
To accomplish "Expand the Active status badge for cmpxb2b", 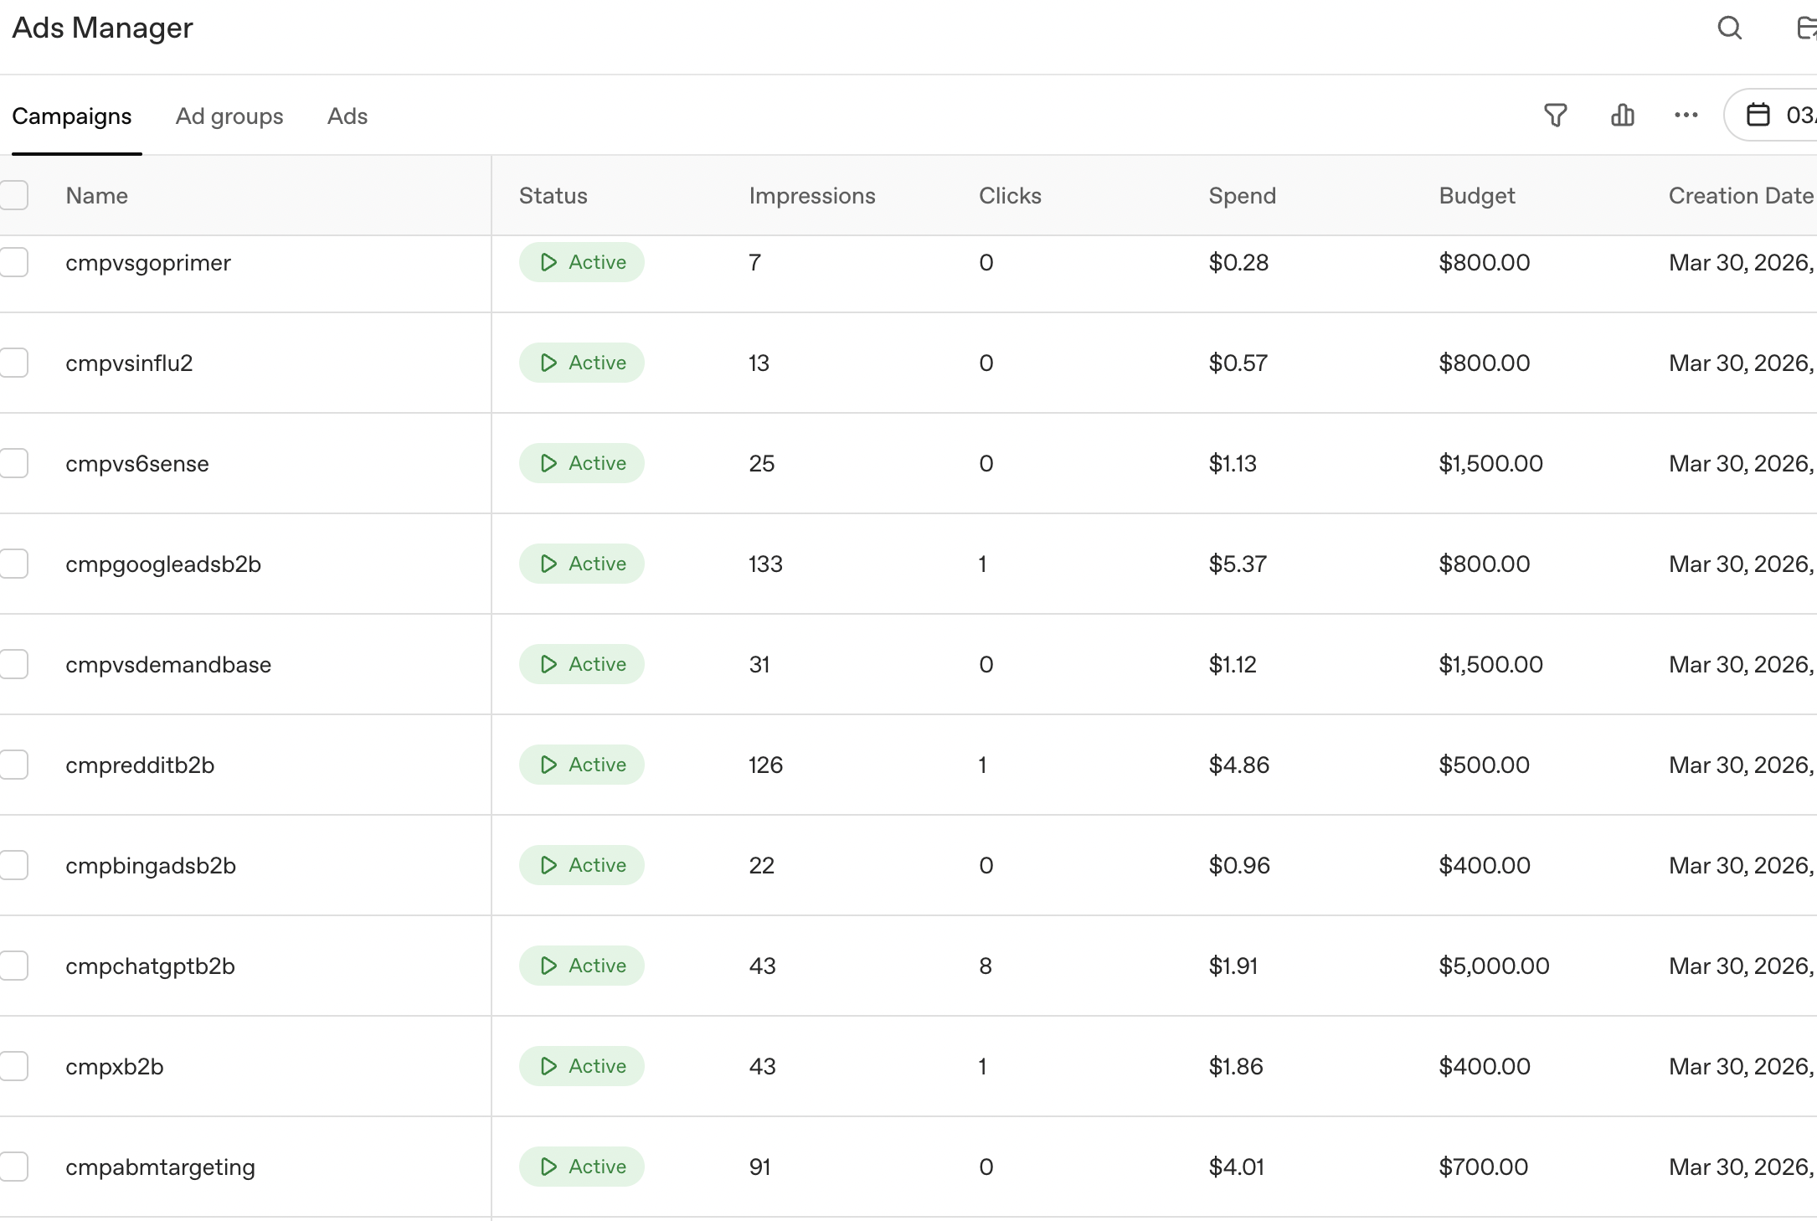I will click(581, 1066).
